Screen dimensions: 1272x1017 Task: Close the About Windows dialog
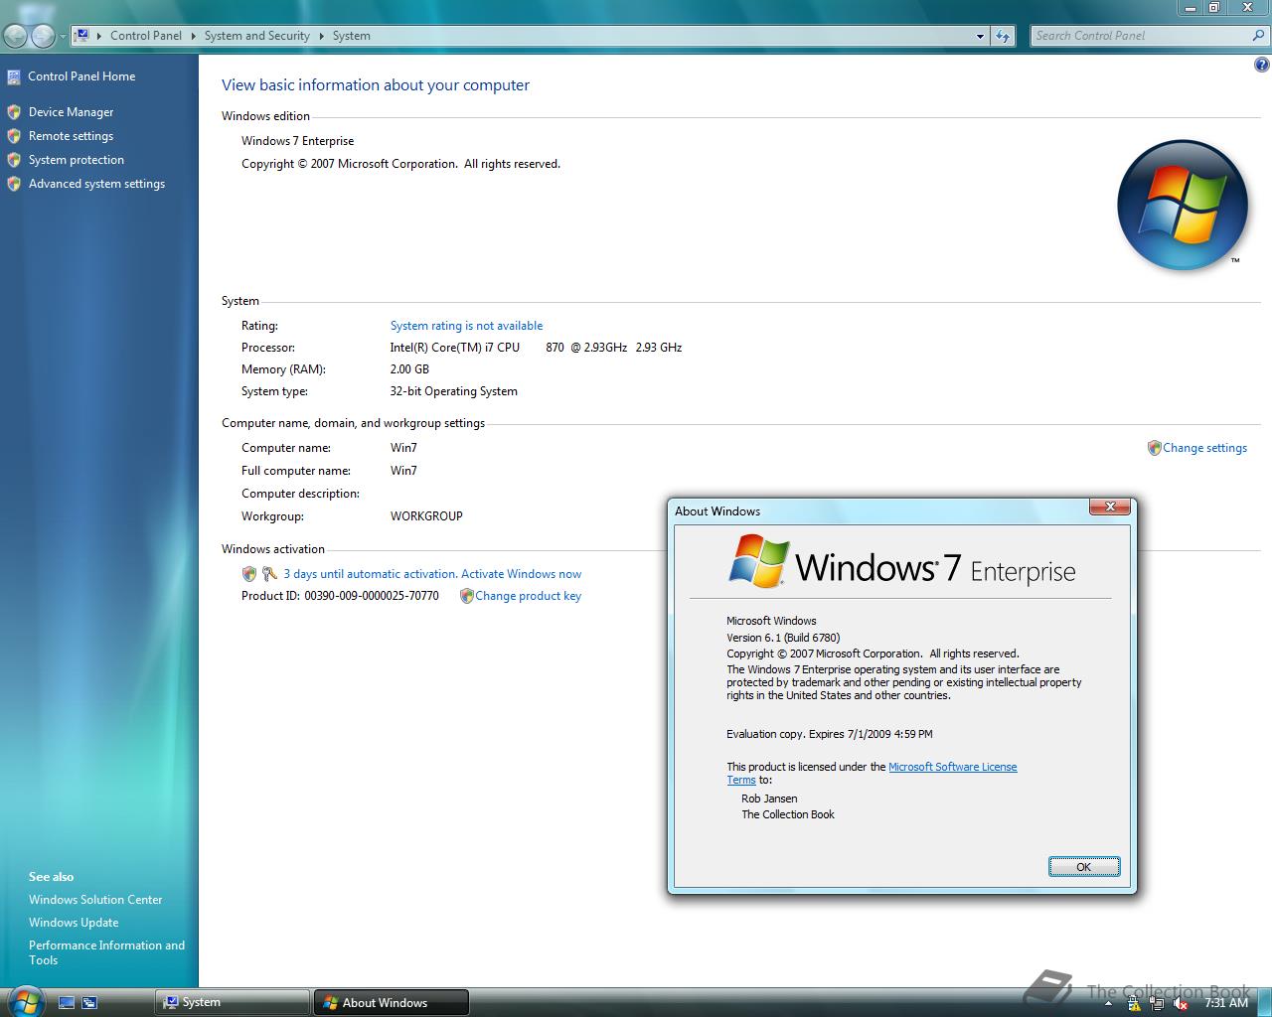pyautogui.click(x=1109, y=507)
